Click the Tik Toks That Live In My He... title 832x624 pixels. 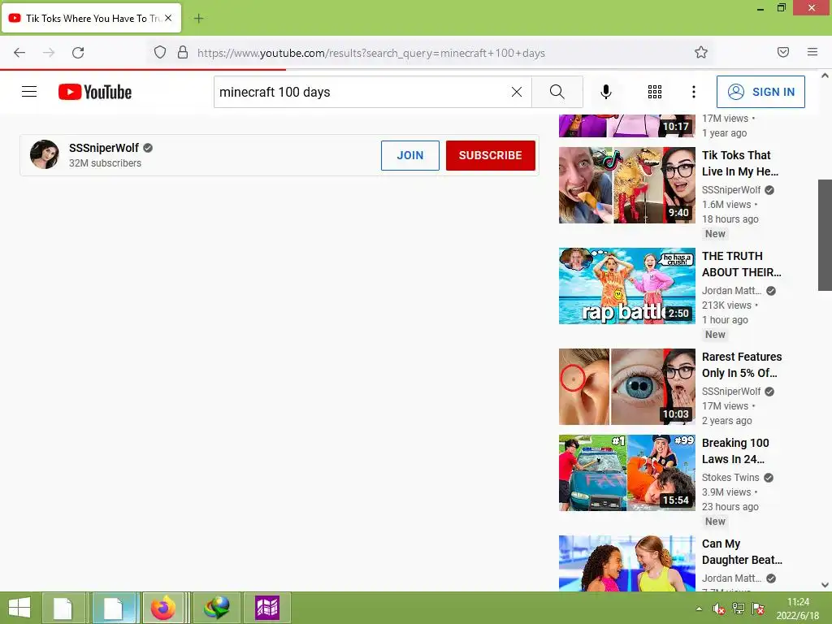coord(739,163)
